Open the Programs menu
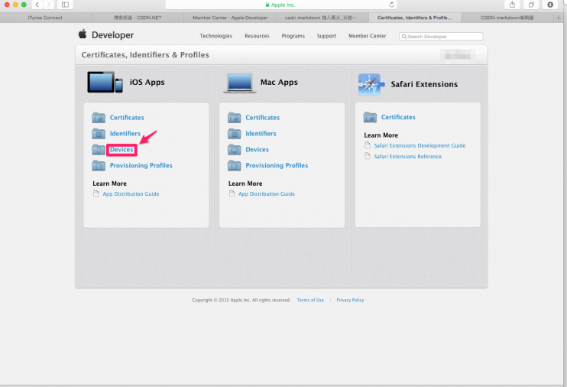This screenshot has width=567, height=387. [x=293, y=36]
